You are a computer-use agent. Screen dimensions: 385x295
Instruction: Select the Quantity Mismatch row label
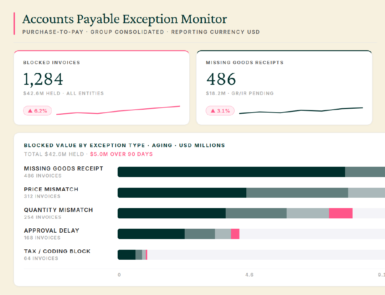(58, 210)
